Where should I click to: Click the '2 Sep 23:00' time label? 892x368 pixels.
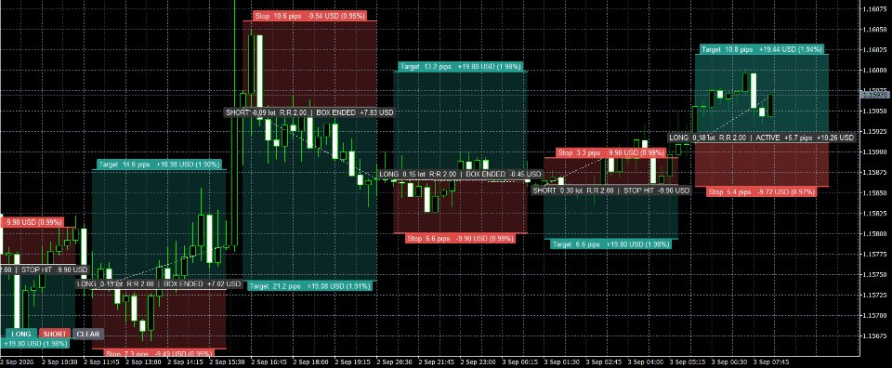pyautogui.click(x=479, y=361)
